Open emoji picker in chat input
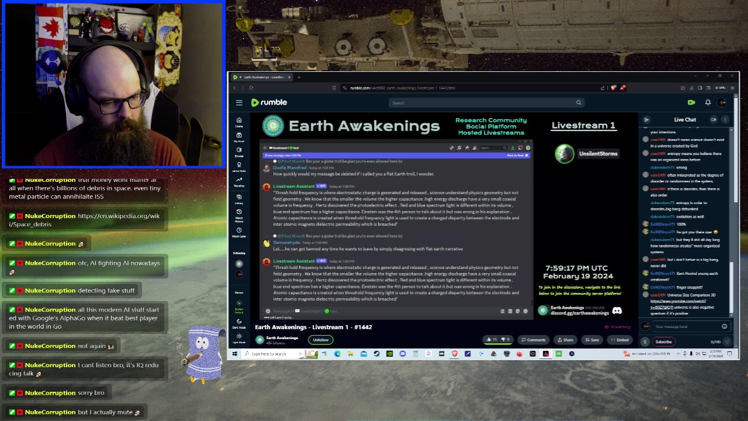The height and width of the screenshot is (421, 748). click(725, 326)
